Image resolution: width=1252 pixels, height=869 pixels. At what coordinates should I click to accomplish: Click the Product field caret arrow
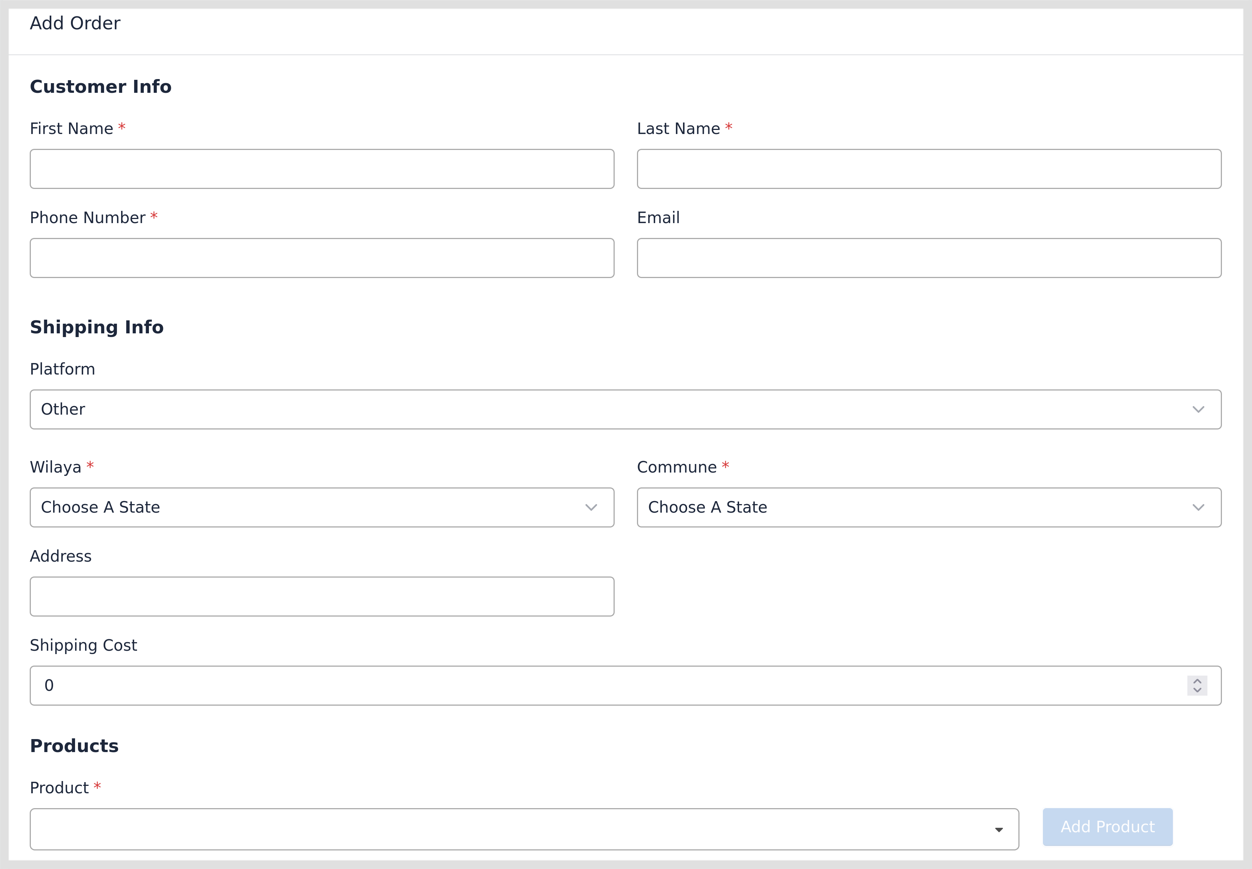point(999,830)
